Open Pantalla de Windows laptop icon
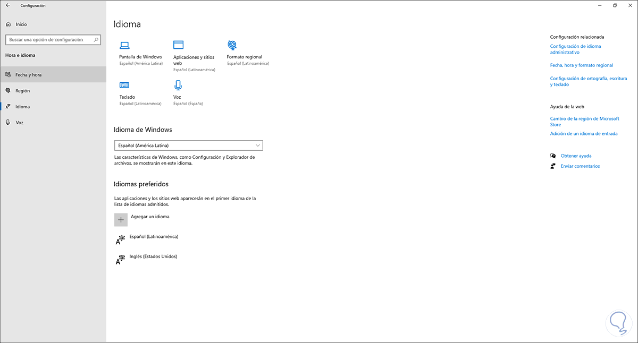638x343 pixels. (x=124, y=45)
